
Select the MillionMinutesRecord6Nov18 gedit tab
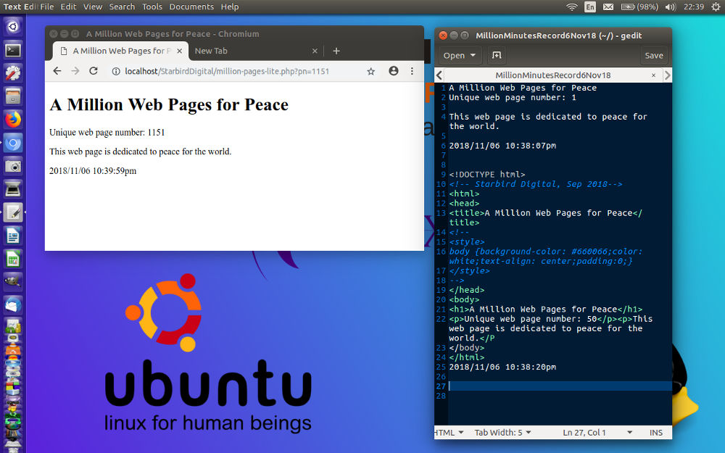(x=553, y=75)
